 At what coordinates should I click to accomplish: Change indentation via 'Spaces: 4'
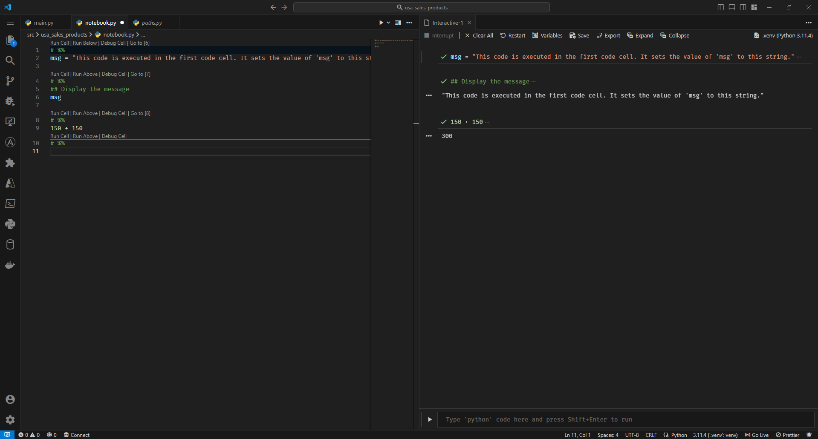[x=608, y=435]
